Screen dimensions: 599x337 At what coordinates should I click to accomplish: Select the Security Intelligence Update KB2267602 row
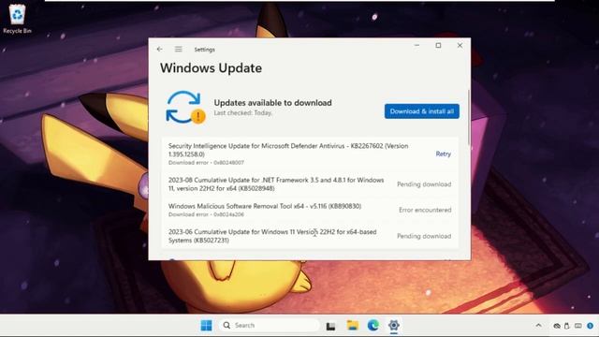310,154
